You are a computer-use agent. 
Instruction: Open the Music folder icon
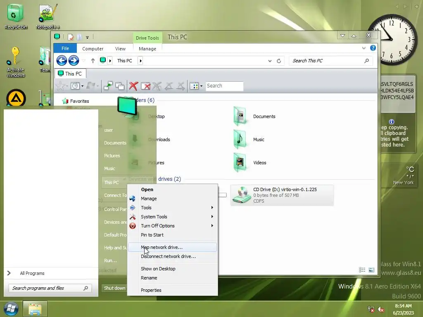coord(240,140)
